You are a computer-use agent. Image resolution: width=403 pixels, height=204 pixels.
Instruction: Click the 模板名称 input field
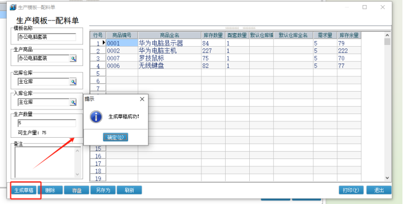(47, 37)
